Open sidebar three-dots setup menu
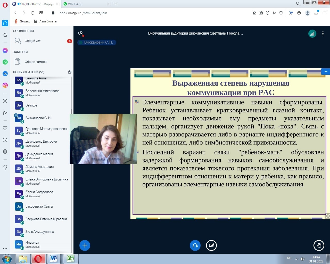The image size is (330, 264). click(x=5, y=249)
